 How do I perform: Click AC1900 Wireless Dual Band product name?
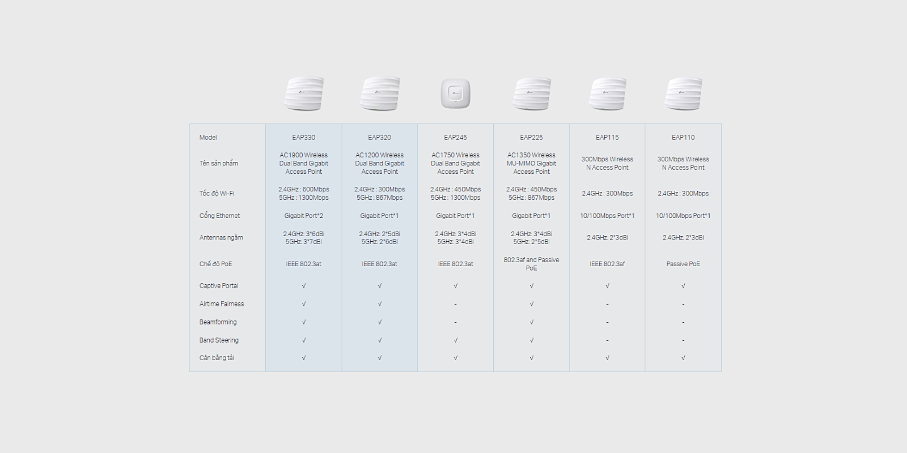(x=304, y=164)
